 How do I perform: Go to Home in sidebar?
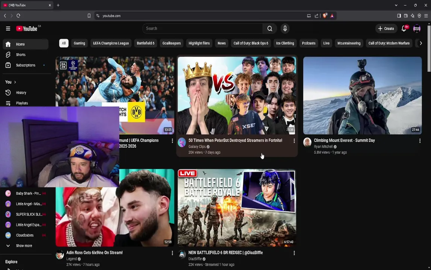pyautogui.click(x=26, y=44)
